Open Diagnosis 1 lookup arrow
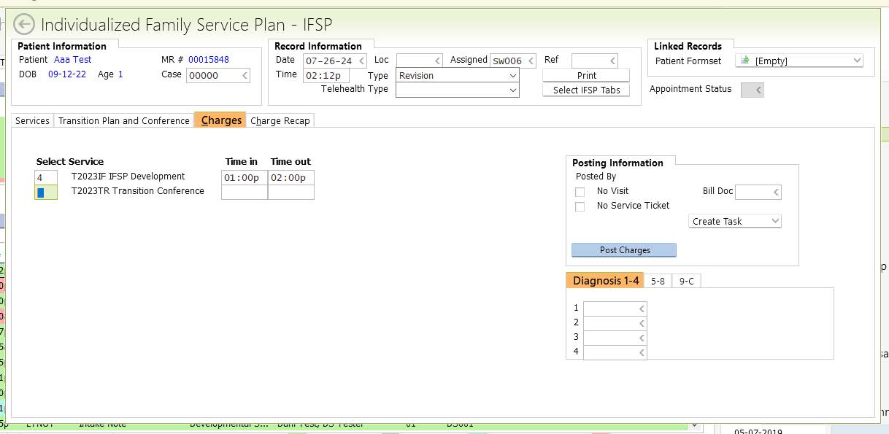The width and height of the screenshot is (889, 434). point(642,309)
